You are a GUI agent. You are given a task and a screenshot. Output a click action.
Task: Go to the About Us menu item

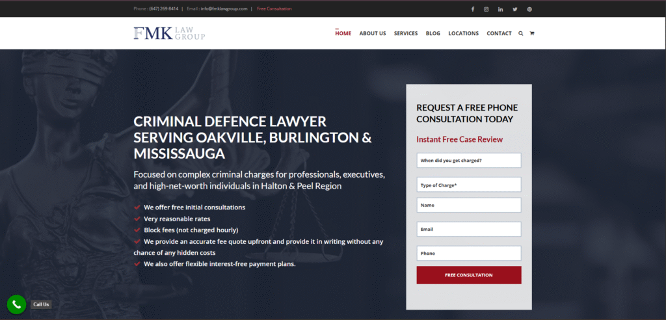pyautogui.click(x=373, y=33)
